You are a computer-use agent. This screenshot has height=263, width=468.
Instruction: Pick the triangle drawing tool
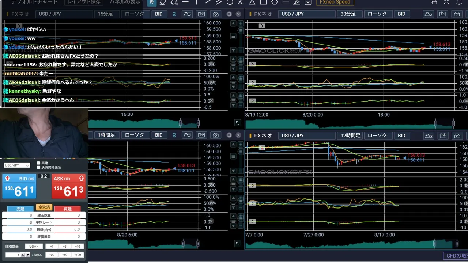252,2
